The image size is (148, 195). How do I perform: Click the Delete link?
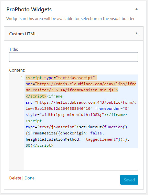15,178
